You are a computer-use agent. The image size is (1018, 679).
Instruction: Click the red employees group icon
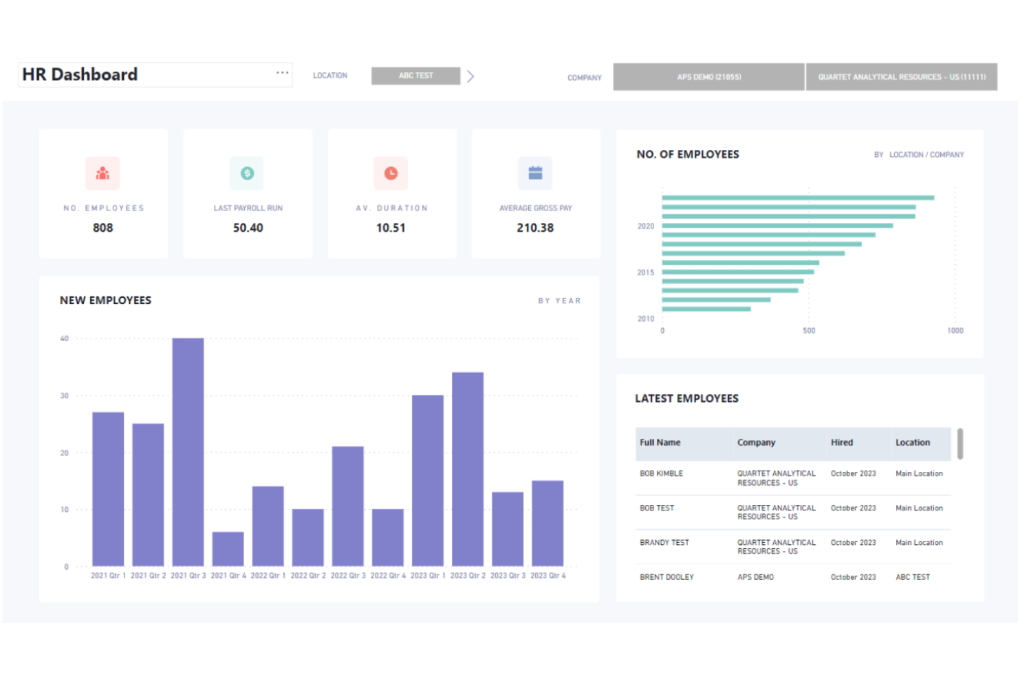pos(102,173)
